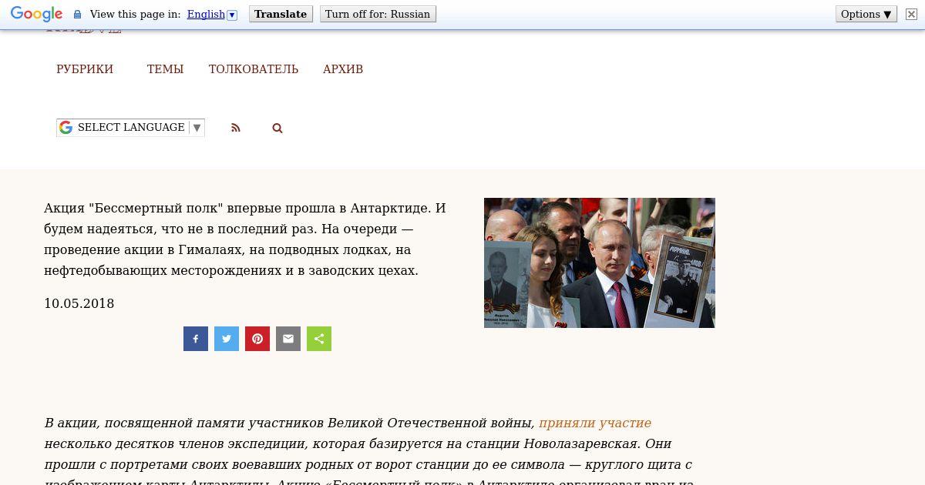This screenshot has height=485, width=925.
Task: Expand the Options dropdown
Action: pyautogui.click(x=866, y=14)
